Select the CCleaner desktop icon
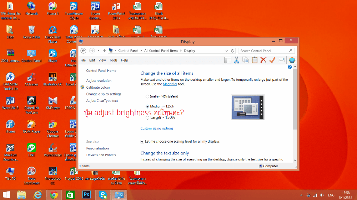The height and width of the screenshot is (200, 357). pos(32,79)
